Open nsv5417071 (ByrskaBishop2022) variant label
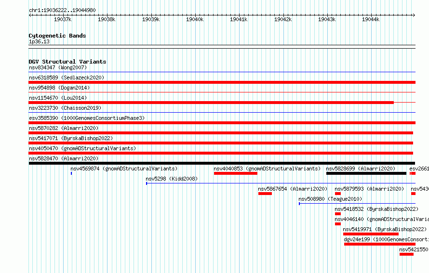Viewport: 429px width, 273px height. 71,138
